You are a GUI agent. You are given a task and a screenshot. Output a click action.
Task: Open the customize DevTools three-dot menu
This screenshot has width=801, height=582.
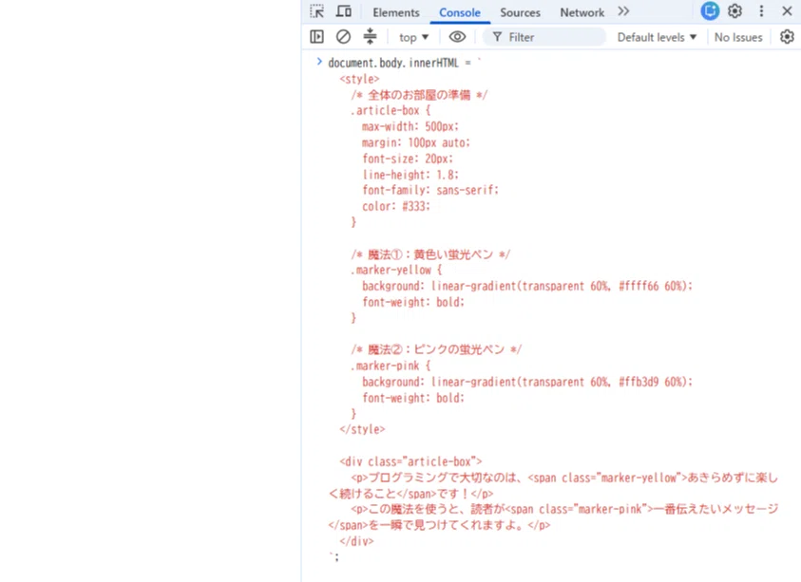pos(761,10)
